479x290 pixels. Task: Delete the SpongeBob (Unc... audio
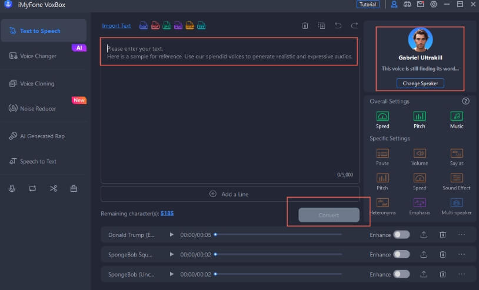point(443,274)
